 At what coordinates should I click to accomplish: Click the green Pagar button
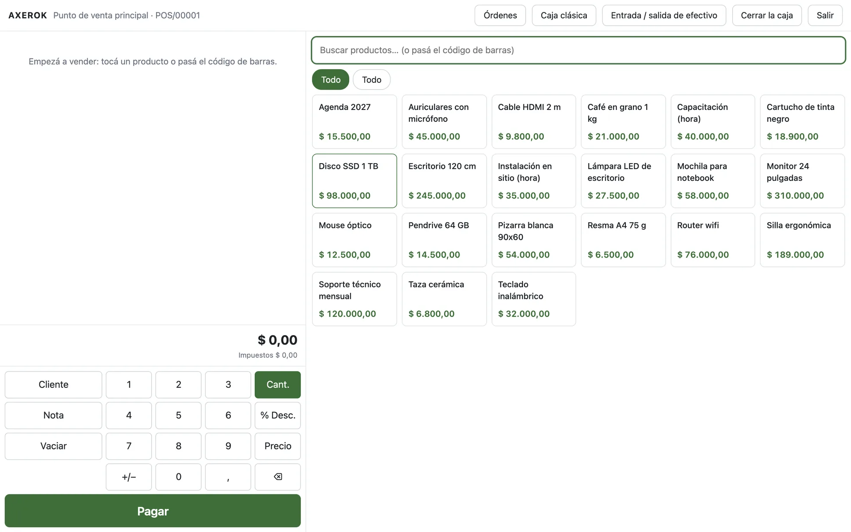152,511
